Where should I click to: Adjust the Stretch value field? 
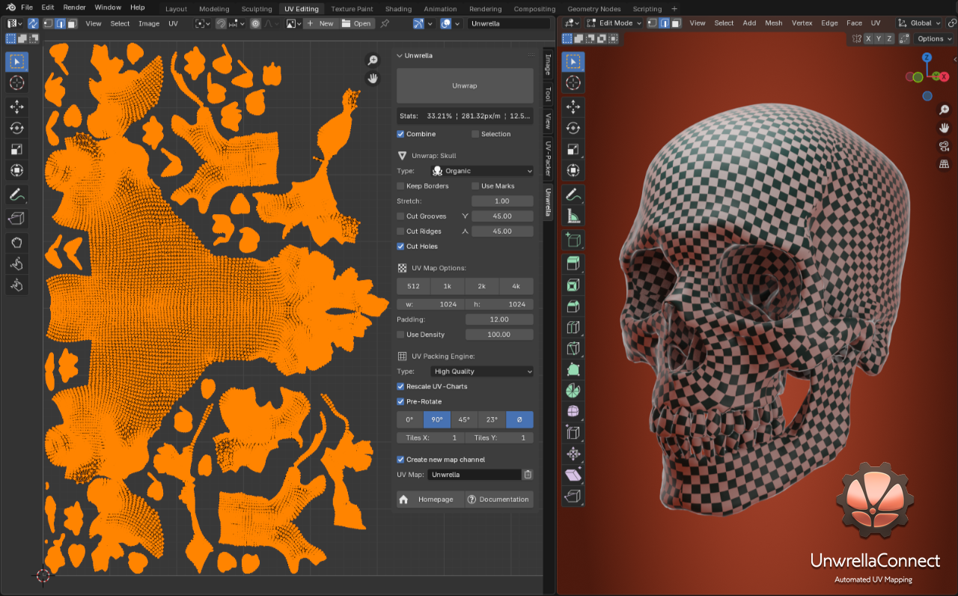(502, 201)
